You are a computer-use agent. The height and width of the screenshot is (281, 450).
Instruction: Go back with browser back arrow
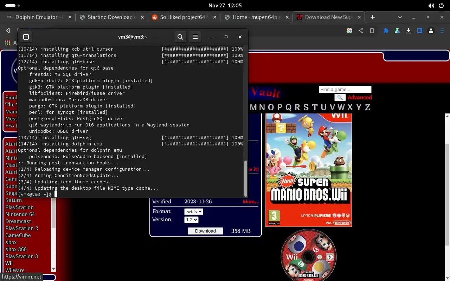click(x=8, y=31)
